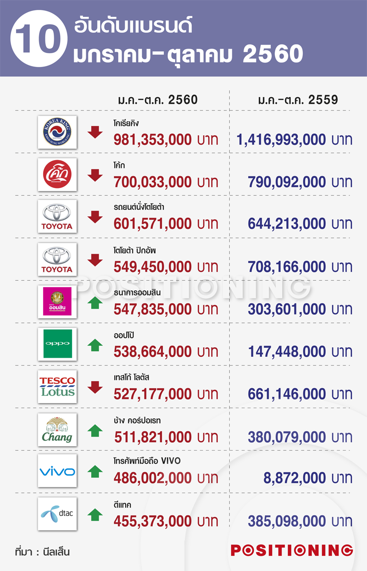Image resolution: width=367 pixels, height=571 pixels.
Task: Click the dtac logo
Action: tap(57, 514)
